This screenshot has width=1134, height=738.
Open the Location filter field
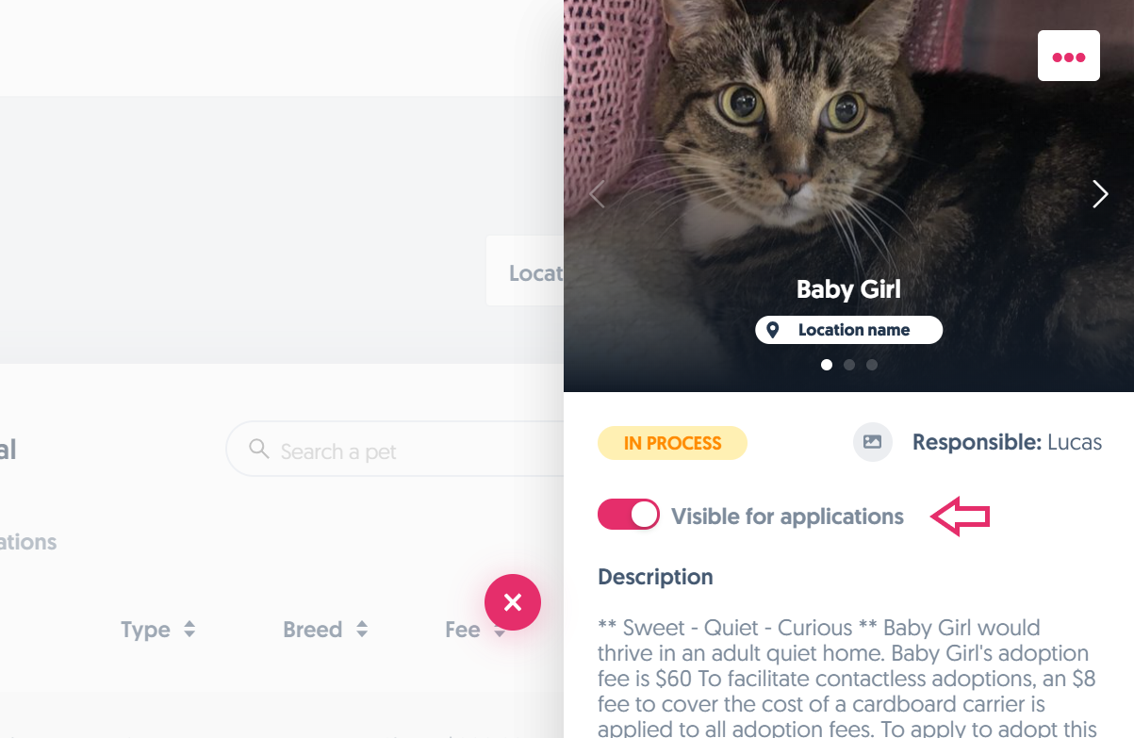pos(528,272)
